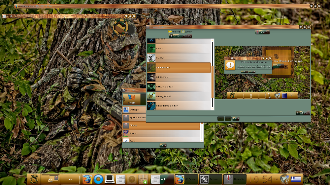Open the file cabinet launcher on shelf
The width and height of the screenshot is (330, 185).
(x=121, y=179)
